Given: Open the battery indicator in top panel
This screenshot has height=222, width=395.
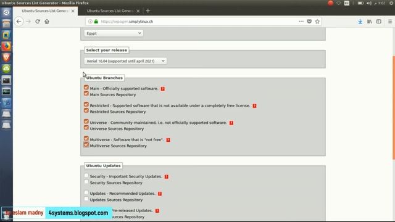Looking at the screenshot, I should (360, 3).
